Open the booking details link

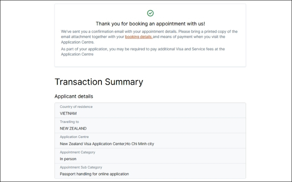click(138, 37)
